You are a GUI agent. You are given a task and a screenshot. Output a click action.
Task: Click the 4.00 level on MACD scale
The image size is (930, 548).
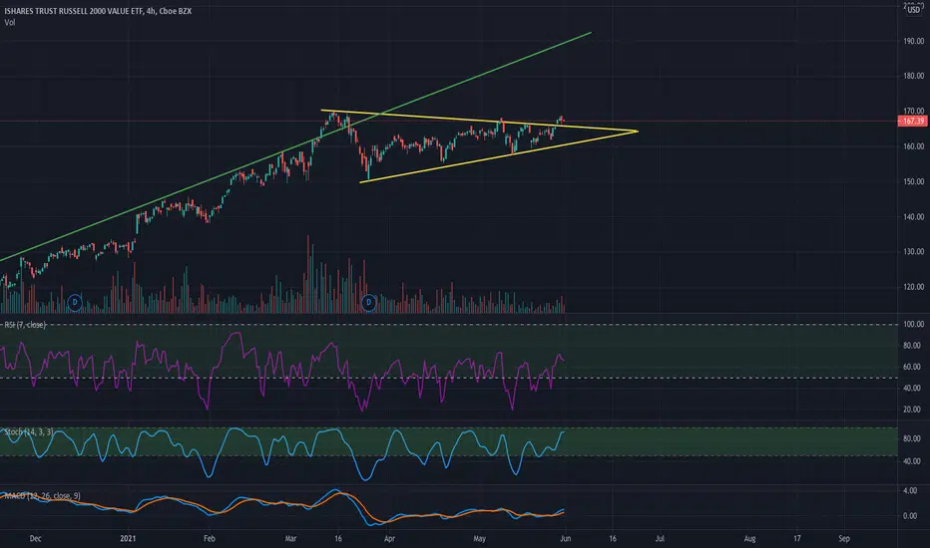click(910, 490)
